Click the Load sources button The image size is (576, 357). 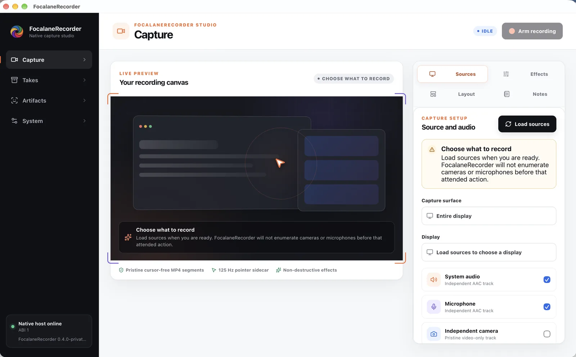[x=527, y=124]
